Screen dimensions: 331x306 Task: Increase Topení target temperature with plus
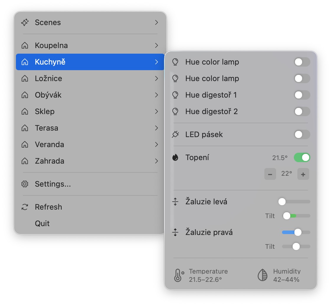tap(303, 174)
